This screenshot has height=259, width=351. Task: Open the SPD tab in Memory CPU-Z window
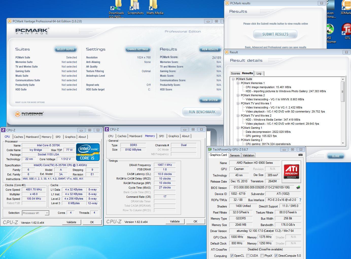[161, 136]
